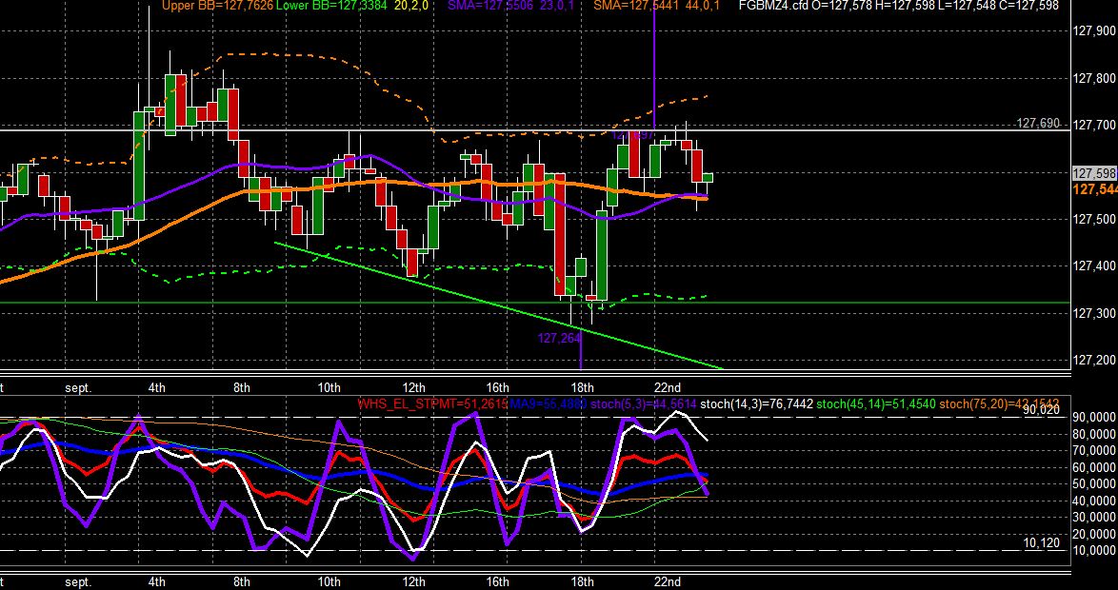
Task: Click sept. on the stochastic panel date axis
Action: click(78, 582)
